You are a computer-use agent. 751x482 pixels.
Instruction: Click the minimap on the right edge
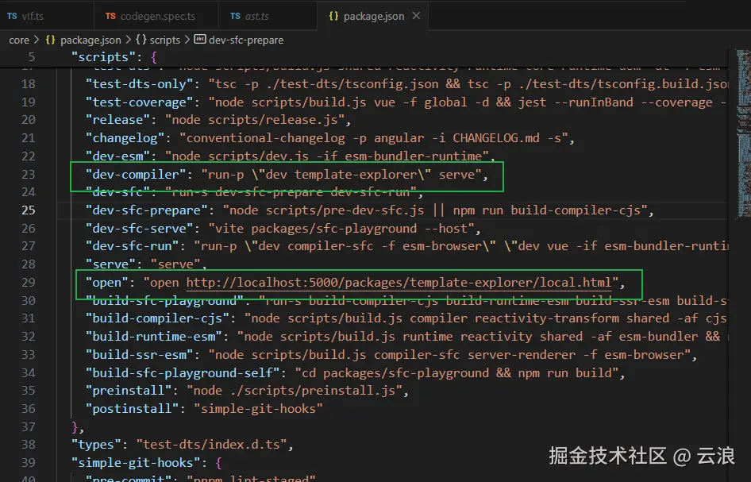(743, 134)
